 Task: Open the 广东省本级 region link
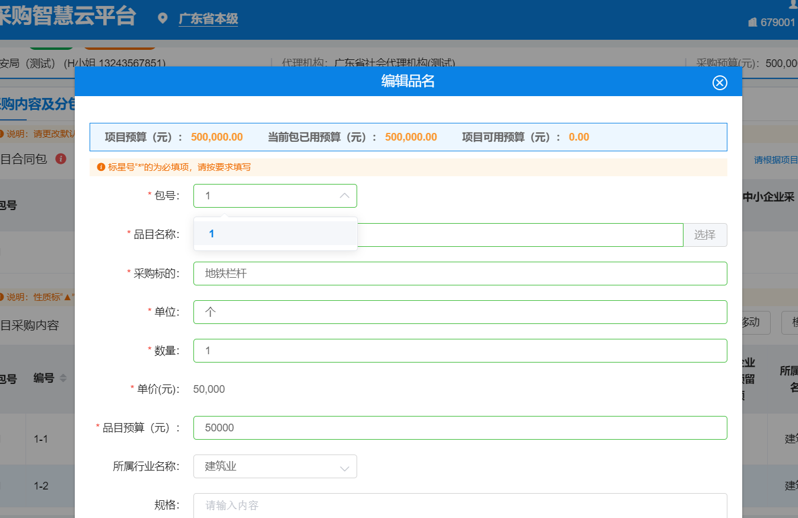click(208, 19)
